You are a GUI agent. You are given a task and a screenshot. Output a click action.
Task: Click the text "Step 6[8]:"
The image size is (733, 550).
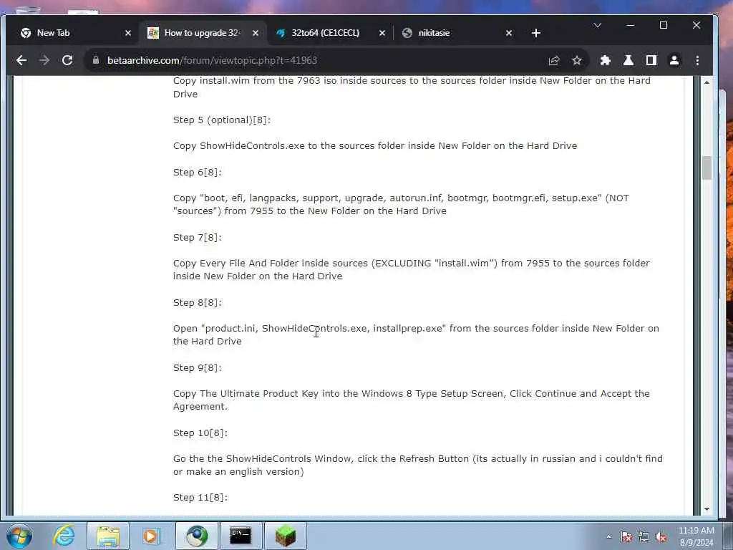pos(198,173)
